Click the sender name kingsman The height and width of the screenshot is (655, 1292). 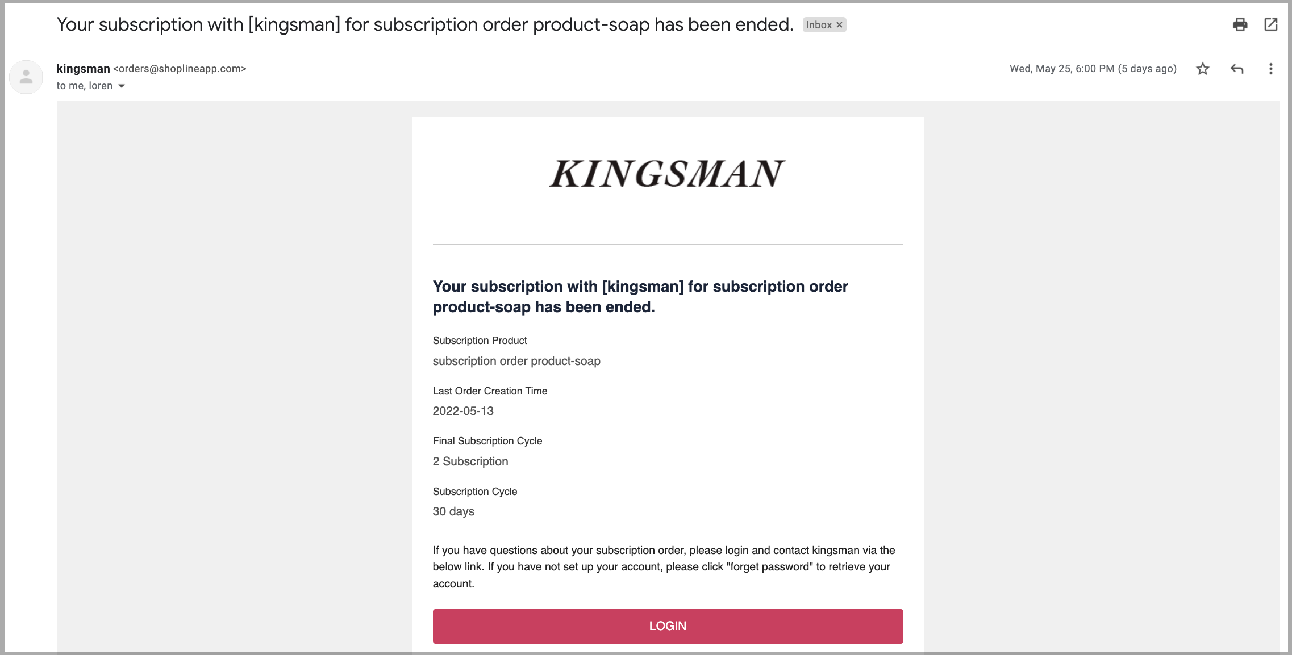[x=83, y=69]
